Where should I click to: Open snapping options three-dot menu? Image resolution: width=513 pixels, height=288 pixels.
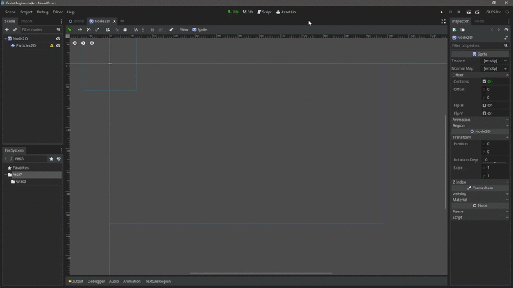tap(143, 29)
